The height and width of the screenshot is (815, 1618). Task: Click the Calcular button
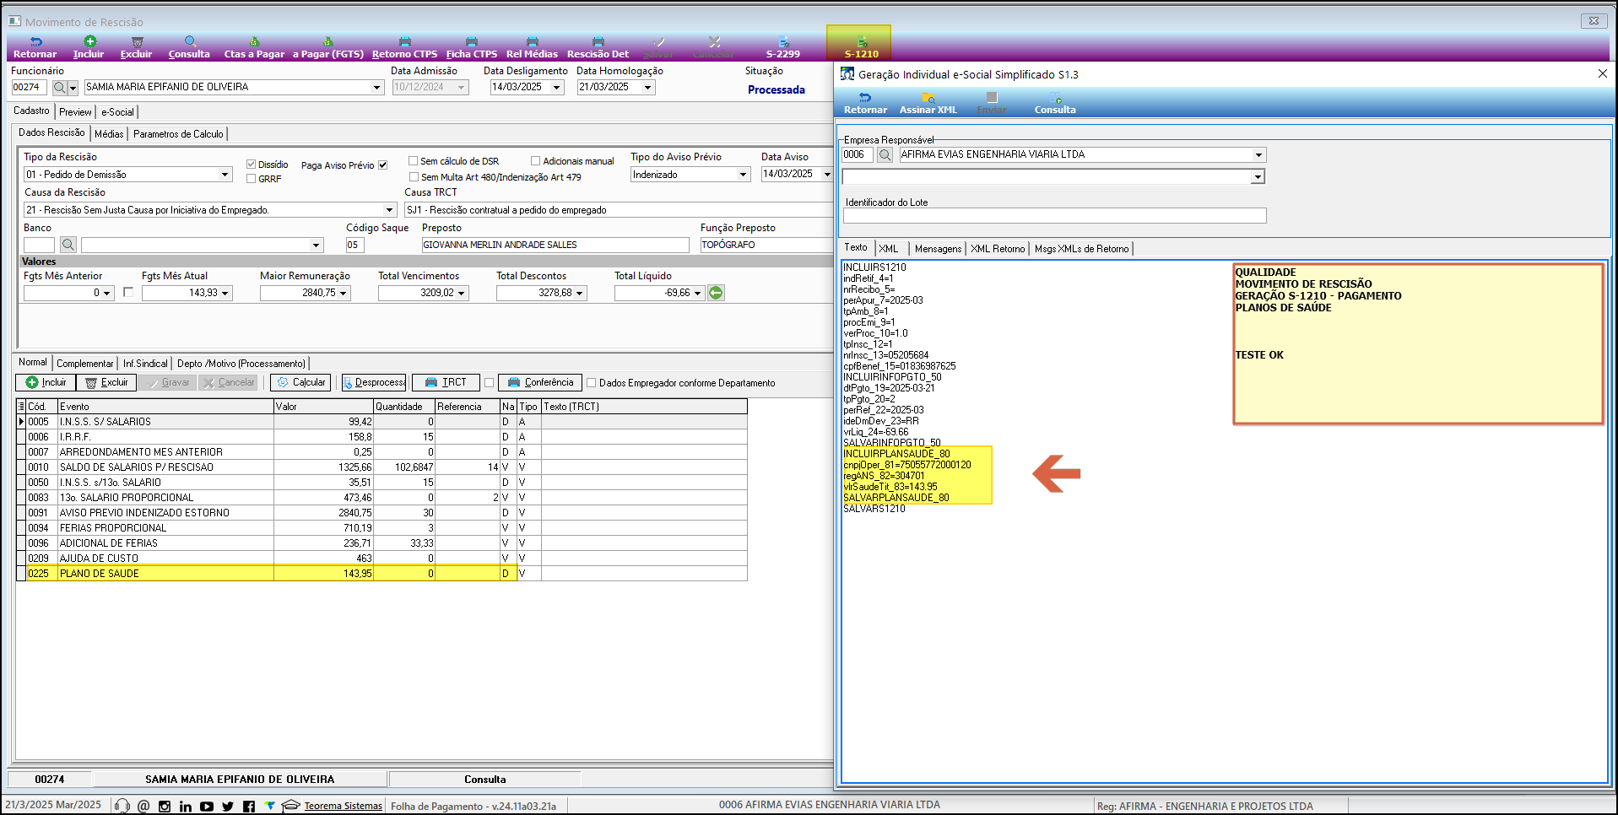point(300,383)
